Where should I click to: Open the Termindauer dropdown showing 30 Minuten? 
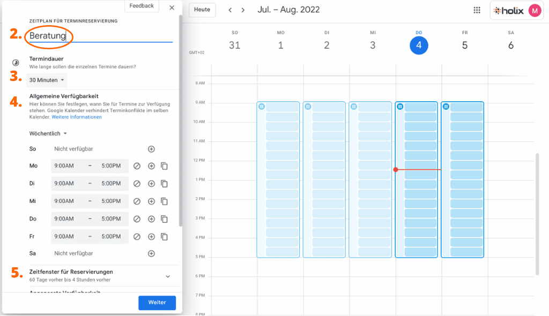coord(46,79)
